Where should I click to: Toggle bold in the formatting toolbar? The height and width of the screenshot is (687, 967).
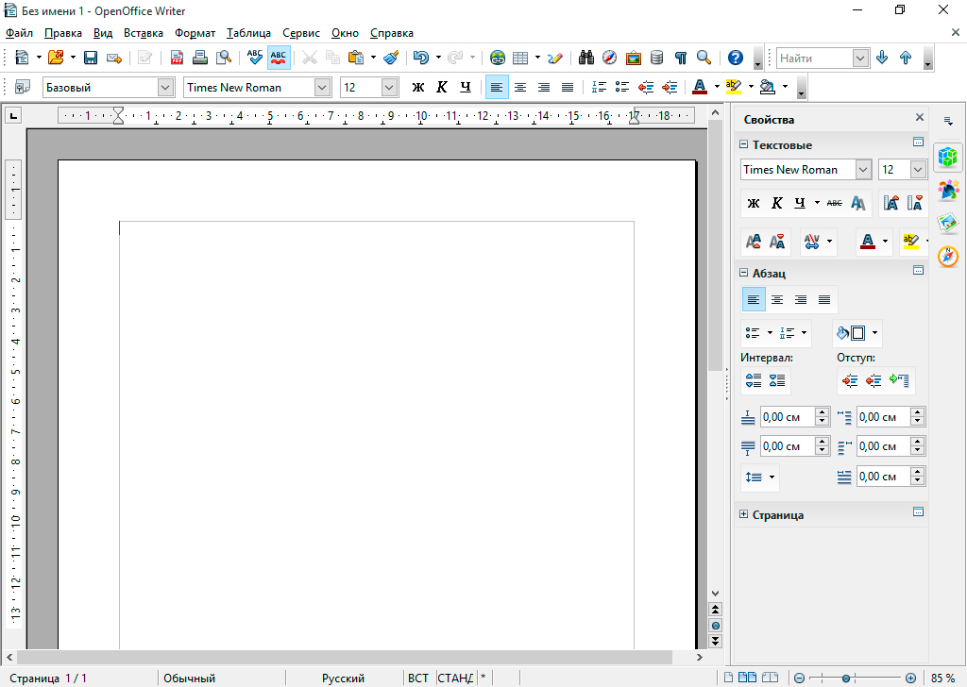coord(418,88)
